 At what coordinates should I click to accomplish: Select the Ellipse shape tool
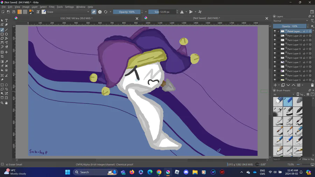coord(6,34)
